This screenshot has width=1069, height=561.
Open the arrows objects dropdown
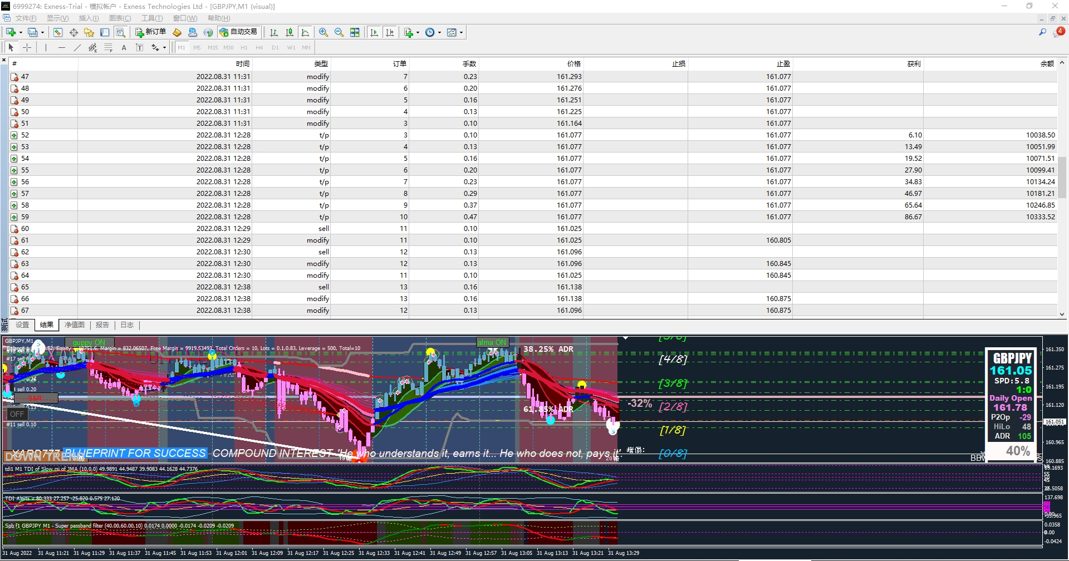pos(158,48)
